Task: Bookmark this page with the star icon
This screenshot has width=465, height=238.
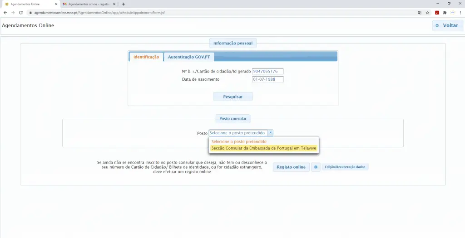Action: click(x=427, y=13)
